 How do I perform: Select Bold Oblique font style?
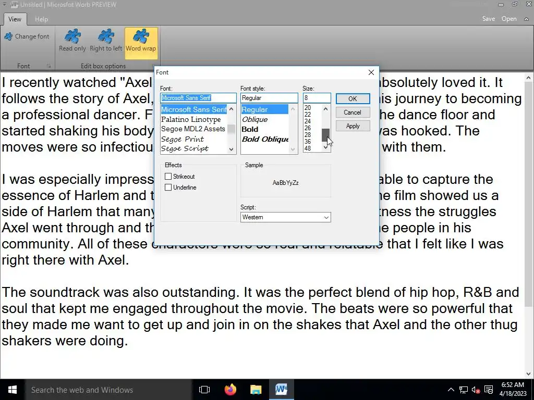[264, 139]
